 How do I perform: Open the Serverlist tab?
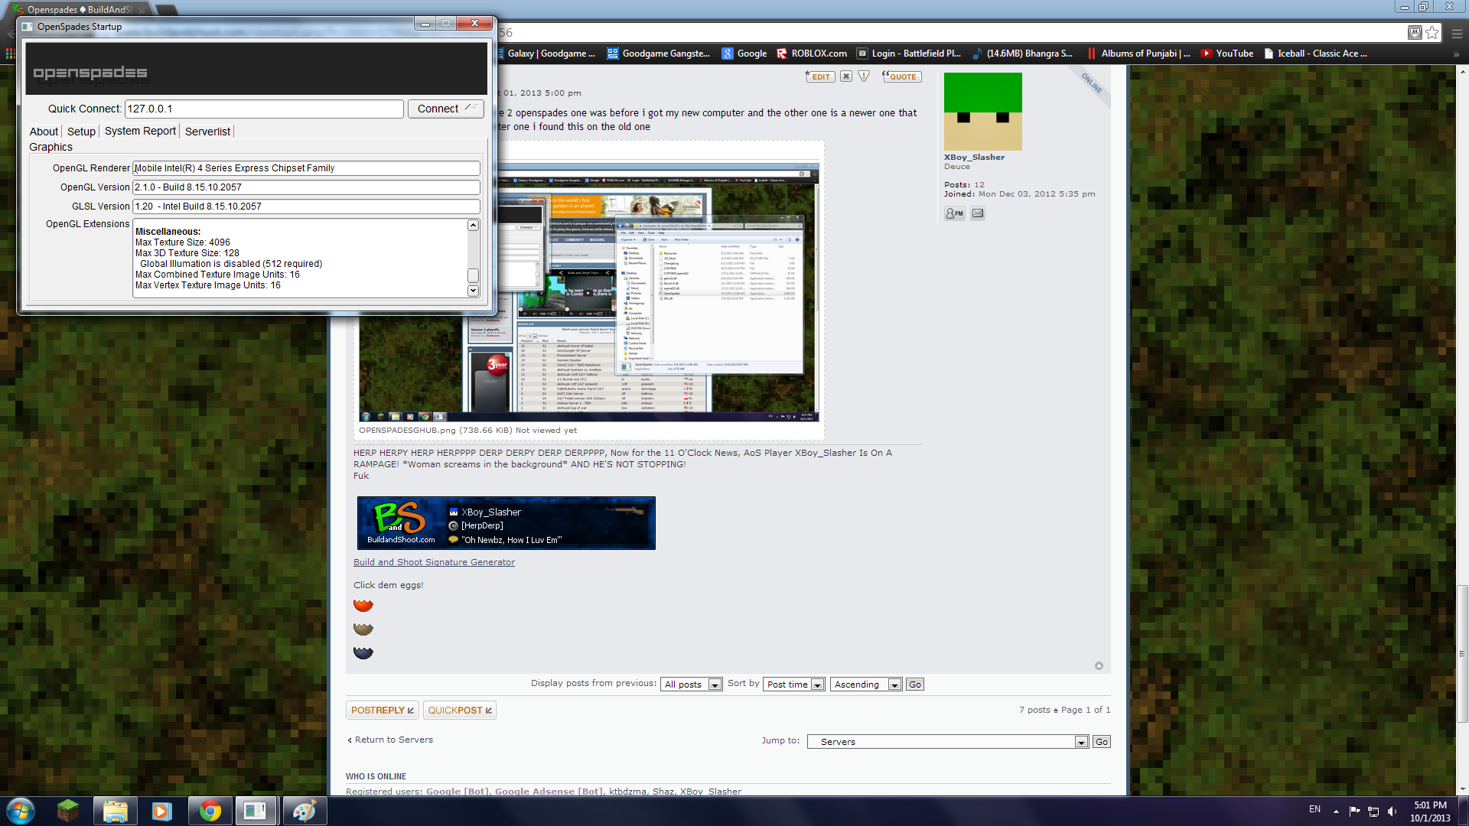pos(207,132)
